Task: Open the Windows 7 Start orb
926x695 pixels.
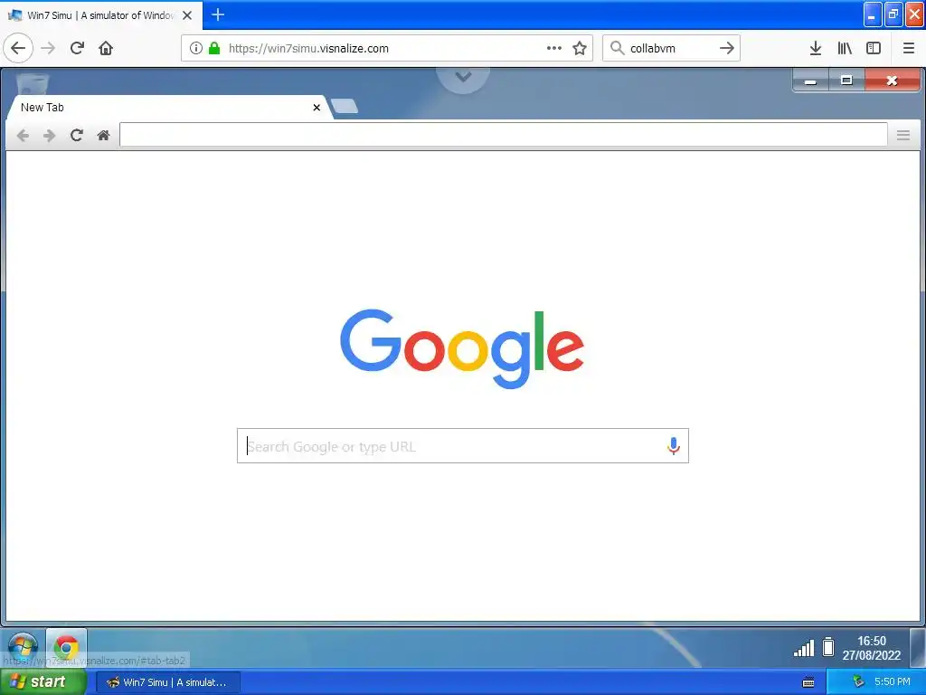Action: tap(23, 647)
